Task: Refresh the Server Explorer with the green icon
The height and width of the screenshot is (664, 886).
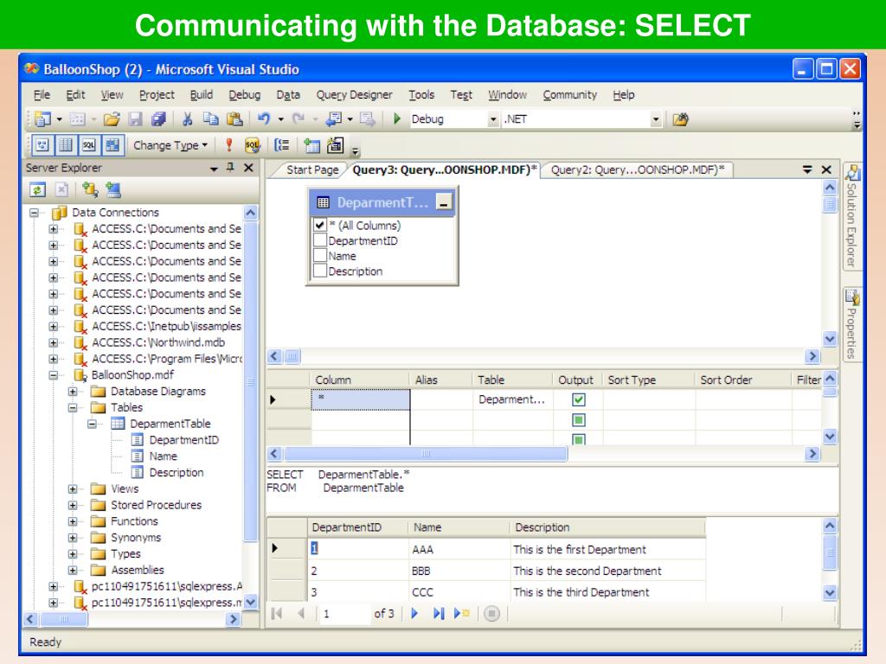Action: [38, 189]
